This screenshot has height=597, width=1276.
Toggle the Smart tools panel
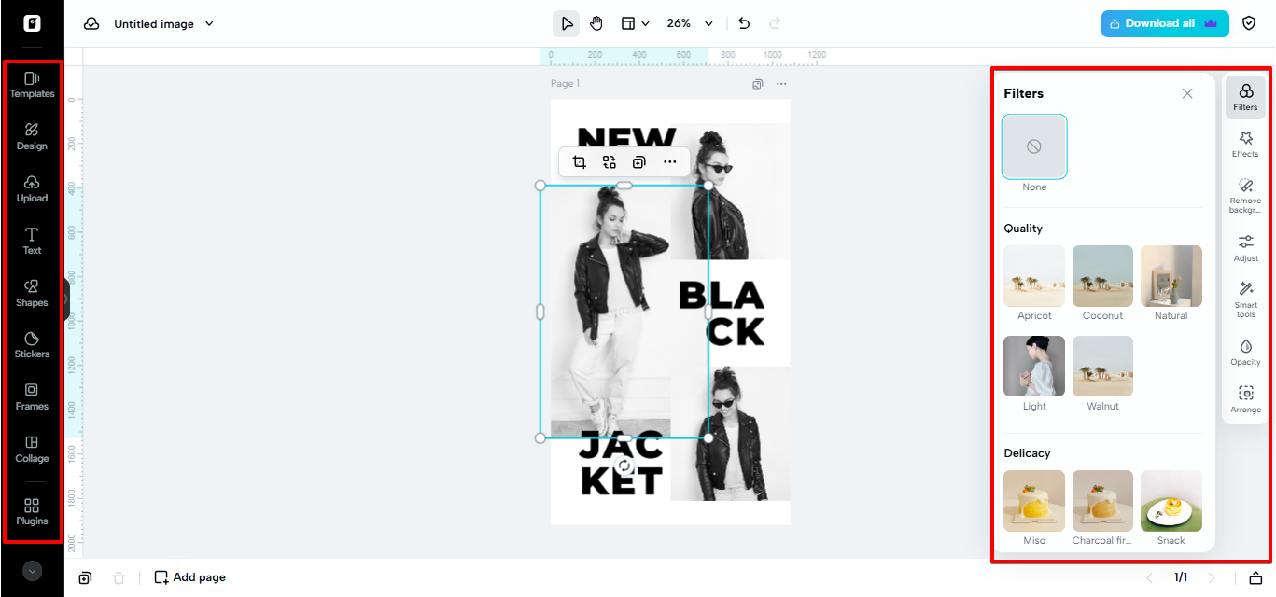(1245, 300)
